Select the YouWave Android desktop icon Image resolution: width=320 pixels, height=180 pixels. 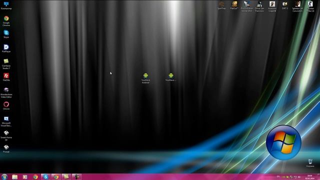click(x=145, y=78)
